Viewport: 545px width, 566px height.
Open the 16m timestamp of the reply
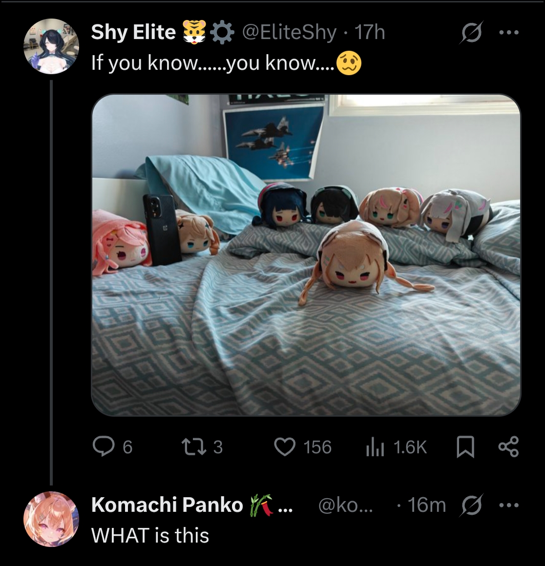(x=427, y=504)
